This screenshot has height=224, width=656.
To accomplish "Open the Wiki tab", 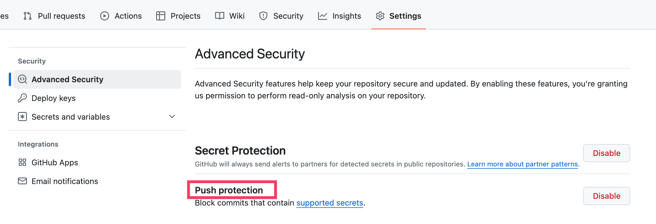I will [237, 16].
